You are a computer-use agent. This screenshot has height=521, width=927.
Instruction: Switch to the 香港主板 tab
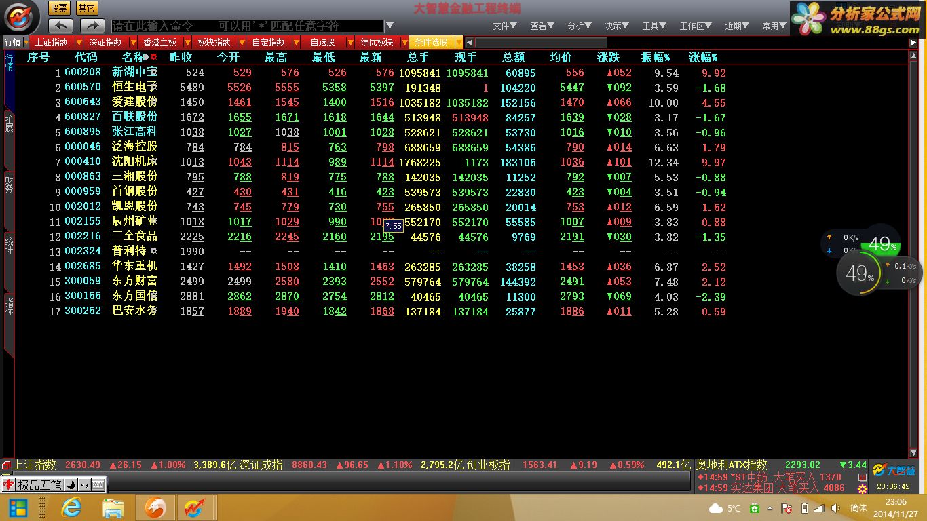(x=160, y=42)
